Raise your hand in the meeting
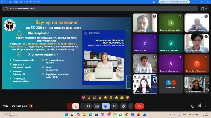The image size is (211, 118). pos(124,106)
